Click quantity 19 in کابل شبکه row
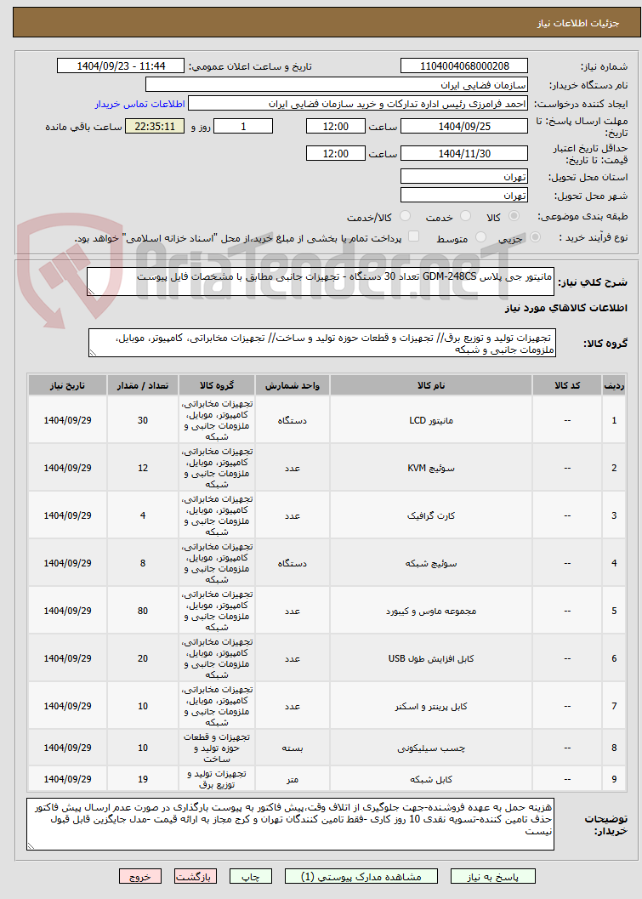642x899 pixels. (143, 779)
